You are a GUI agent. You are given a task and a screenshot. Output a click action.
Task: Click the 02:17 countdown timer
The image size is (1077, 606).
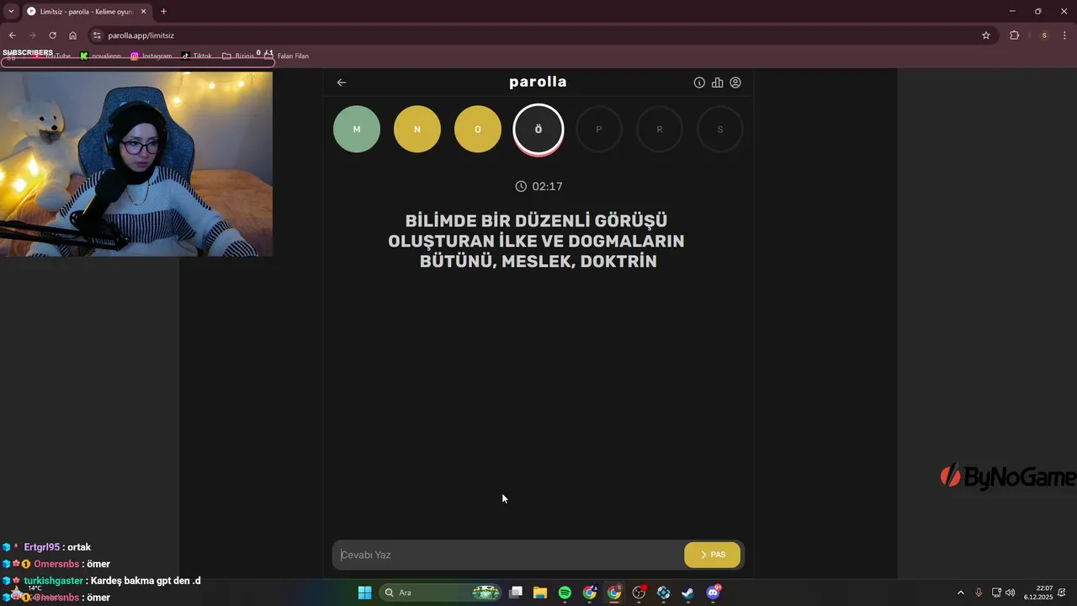click(538, 186)
